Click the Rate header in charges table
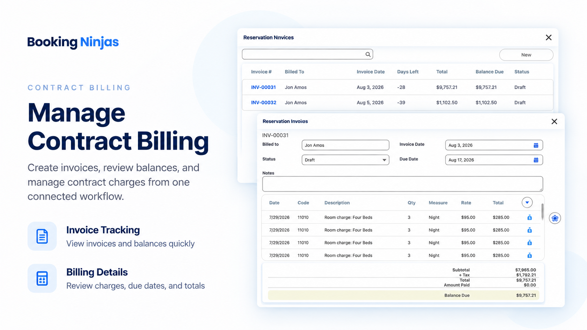The width and height of the screenshot is (587, 330). click(466, 203)
